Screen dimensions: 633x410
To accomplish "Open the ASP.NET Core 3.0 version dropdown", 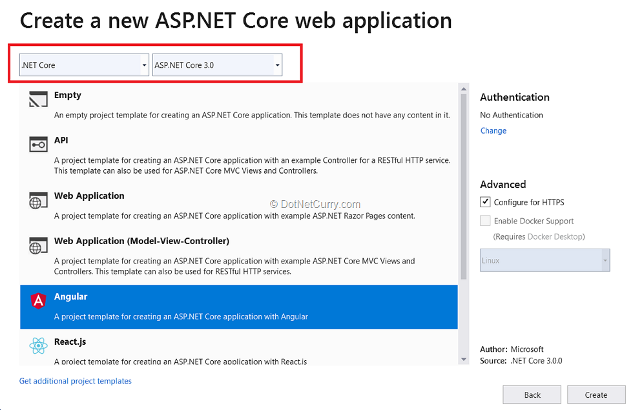I will point(217,65).
